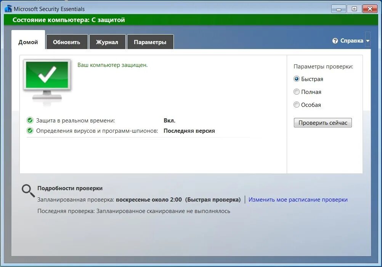Click the Состояние компьютера: С защитой banner
Screen dimensions: 382x267
tap(191, 20)
